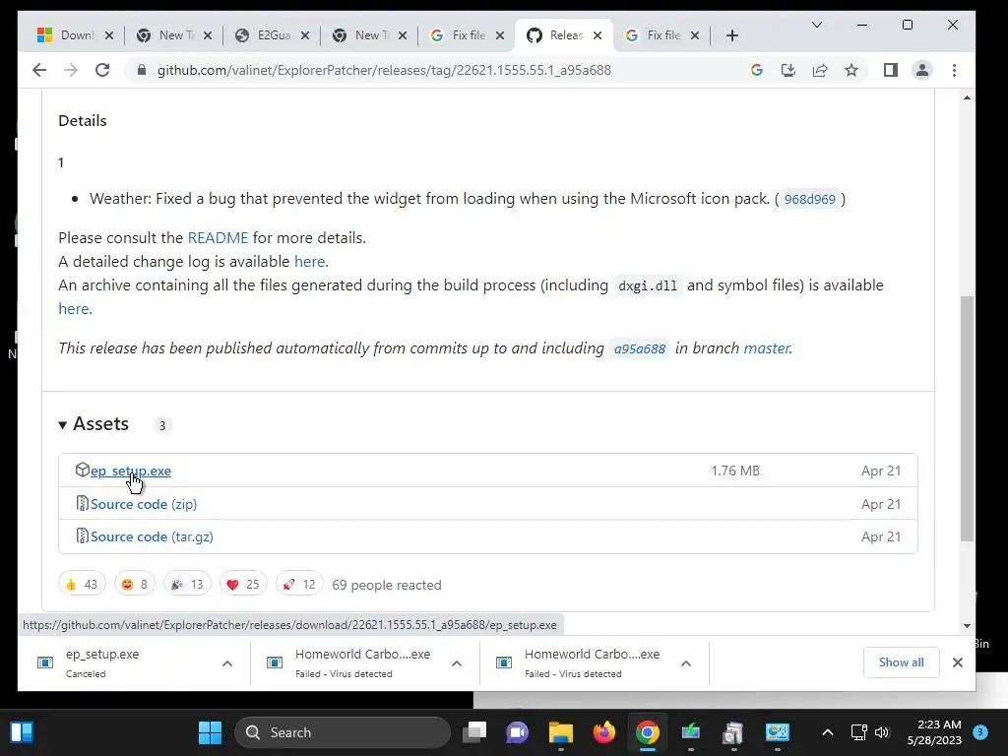Click the browser forward arrow
The width and height of the screenshot is (1008, 756).
tap(71, 70)
